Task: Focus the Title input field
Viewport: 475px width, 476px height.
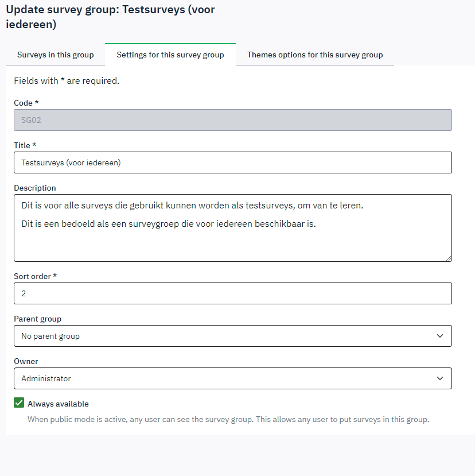Action: coord(232,162)
